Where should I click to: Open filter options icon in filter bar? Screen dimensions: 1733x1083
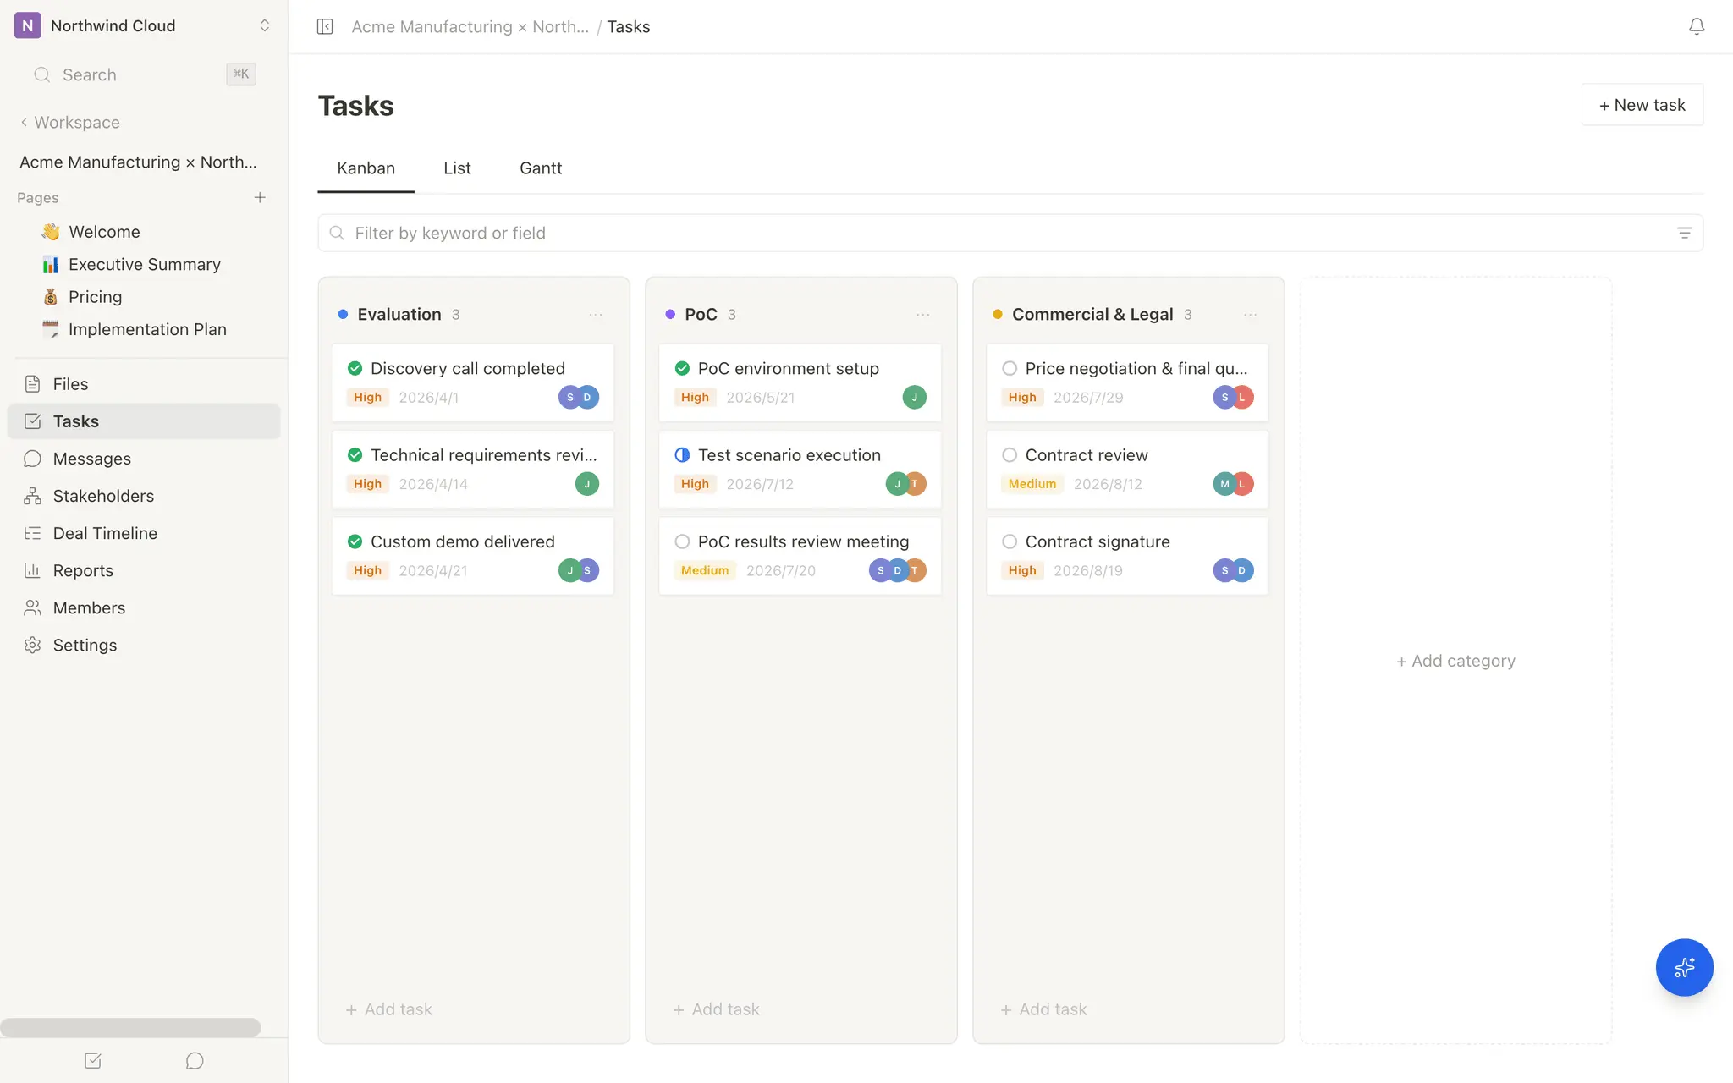(1684, 233)
